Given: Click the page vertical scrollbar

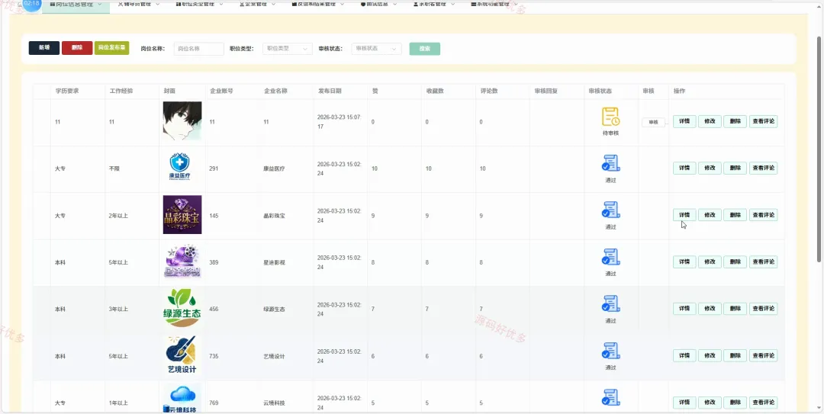Looking at the screenshot, I should [x=819, y=149].
